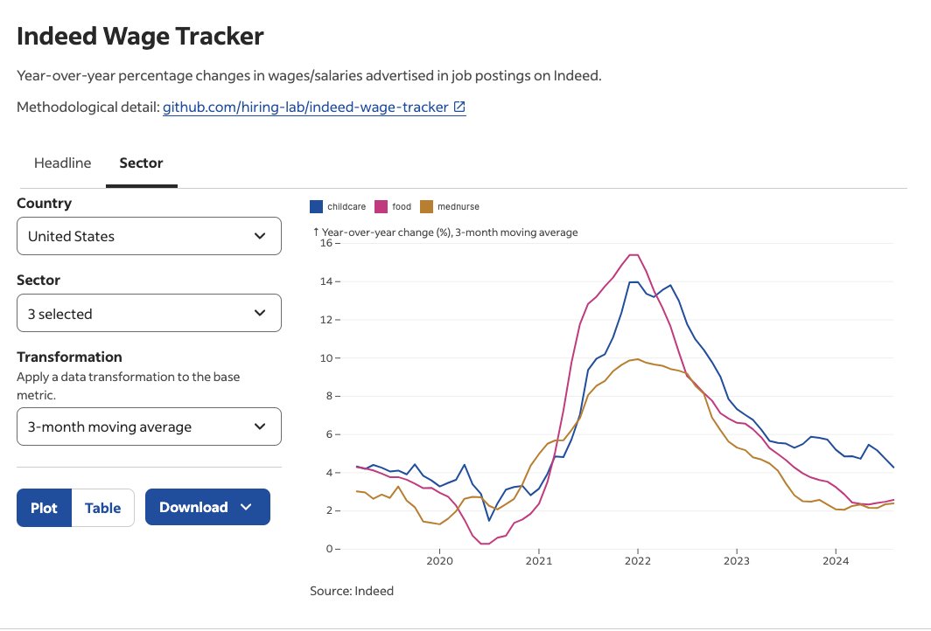This screenshot has width=931, height=631.
Task: Click the y-axis title about year-over-year change
Action: coord(446,232)
